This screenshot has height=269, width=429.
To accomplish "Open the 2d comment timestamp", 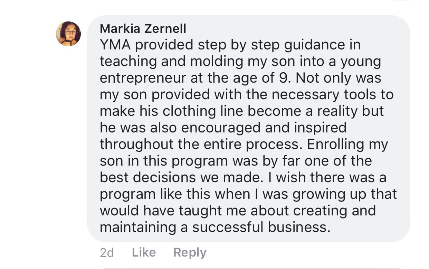I will coord(107,253).
